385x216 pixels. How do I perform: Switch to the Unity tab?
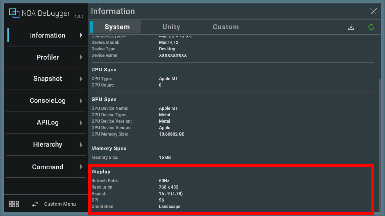coord(171,27)
